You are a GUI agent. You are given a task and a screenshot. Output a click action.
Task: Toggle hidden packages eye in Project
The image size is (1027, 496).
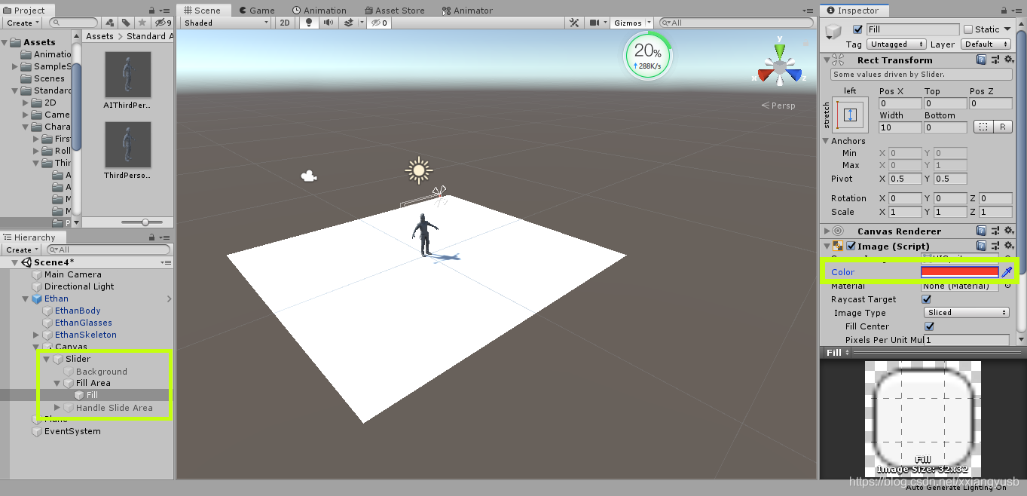(162, 23)
